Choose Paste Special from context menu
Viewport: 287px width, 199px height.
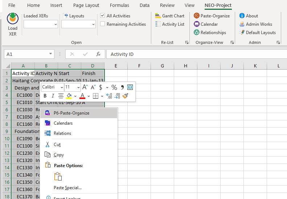click(x=79, y=188)
